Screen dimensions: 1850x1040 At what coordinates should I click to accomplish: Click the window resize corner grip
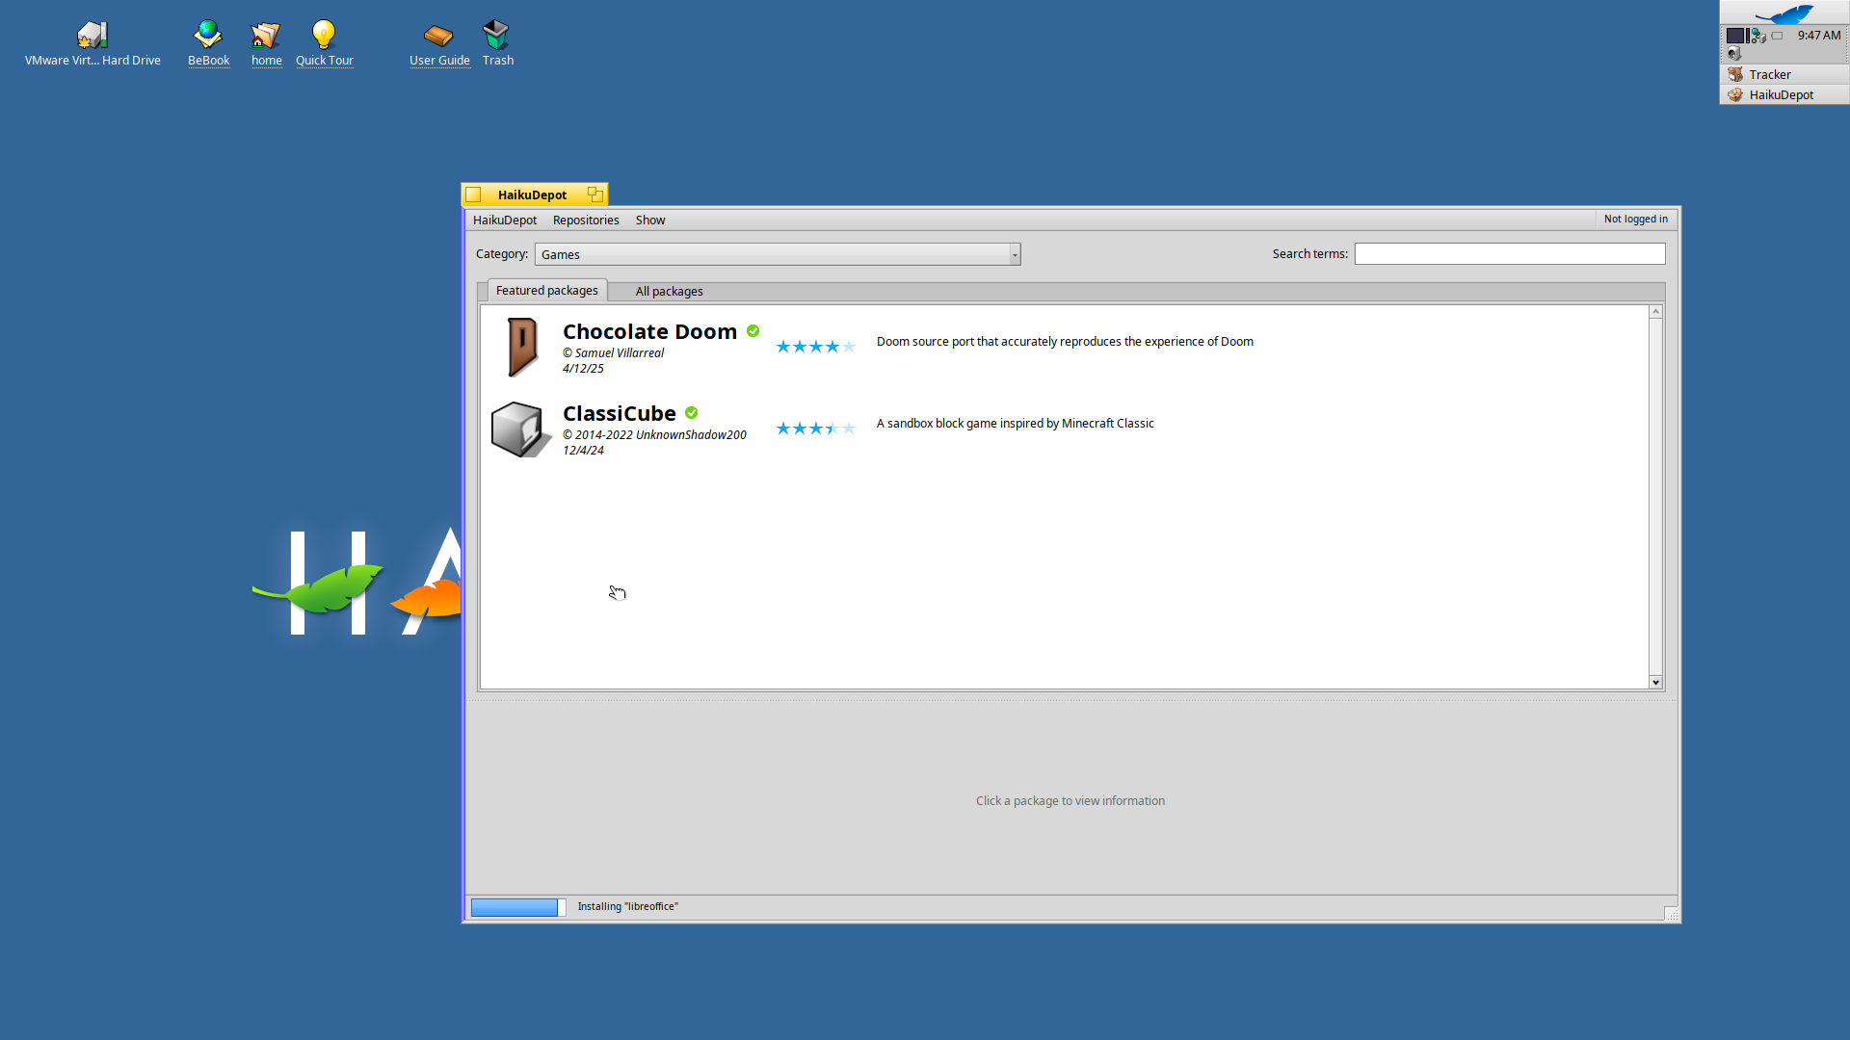1671,914
